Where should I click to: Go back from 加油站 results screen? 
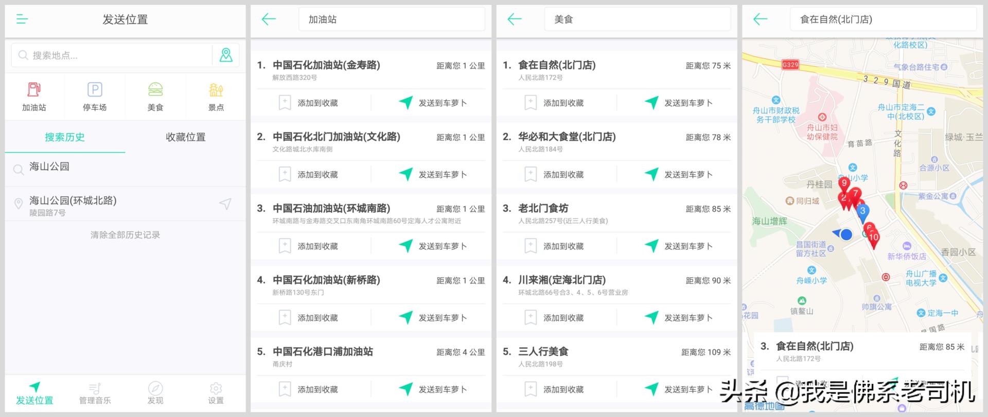[x=269, y=20]
